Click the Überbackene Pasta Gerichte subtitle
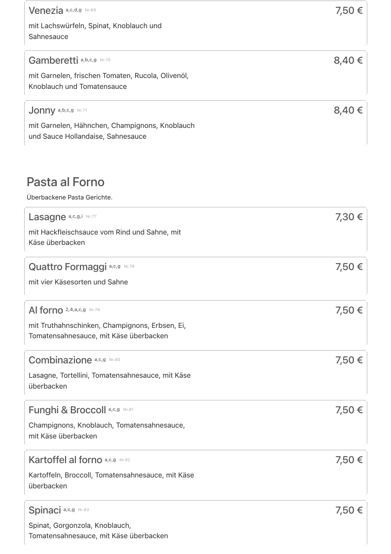Image resolution: width=391 pixels, height=554 pixels. 70,198
